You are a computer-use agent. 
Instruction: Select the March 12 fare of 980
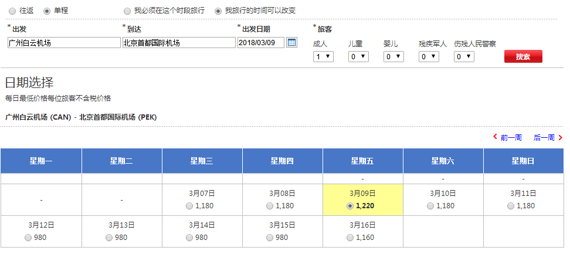pyautogui.click(x=28, y=238)
